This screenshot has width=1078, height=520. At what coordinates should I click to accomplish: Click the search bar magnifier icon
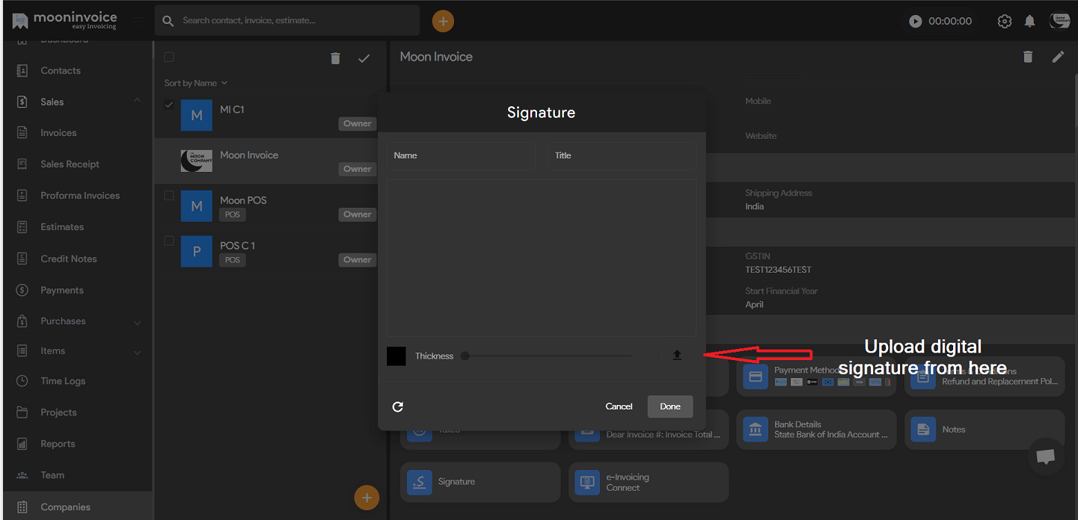click(x=168, y=21)
